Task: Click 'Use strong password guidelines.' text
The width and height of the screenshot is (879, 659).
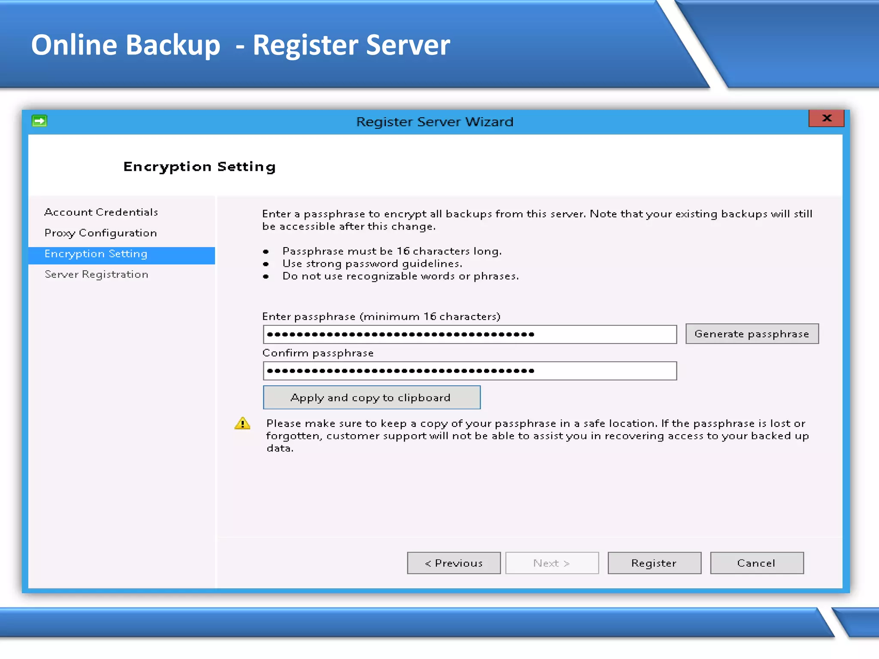Action: 372,263
